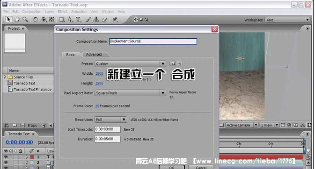315x169 pixels.
Task: Open the Resolution dropdown showing Full
Action: 110,120
